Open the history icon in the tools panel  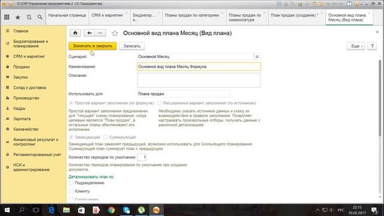29,17
